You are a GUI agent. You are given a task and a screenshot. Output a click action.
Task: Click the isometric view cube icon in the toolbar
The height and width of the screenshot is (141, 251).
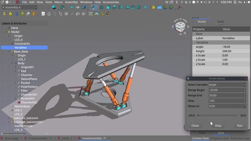(x=54, y=7)
